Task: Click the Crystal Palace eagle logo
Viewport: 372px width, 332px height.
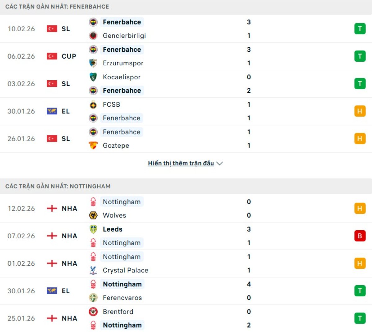Action: tap(94, 270)
